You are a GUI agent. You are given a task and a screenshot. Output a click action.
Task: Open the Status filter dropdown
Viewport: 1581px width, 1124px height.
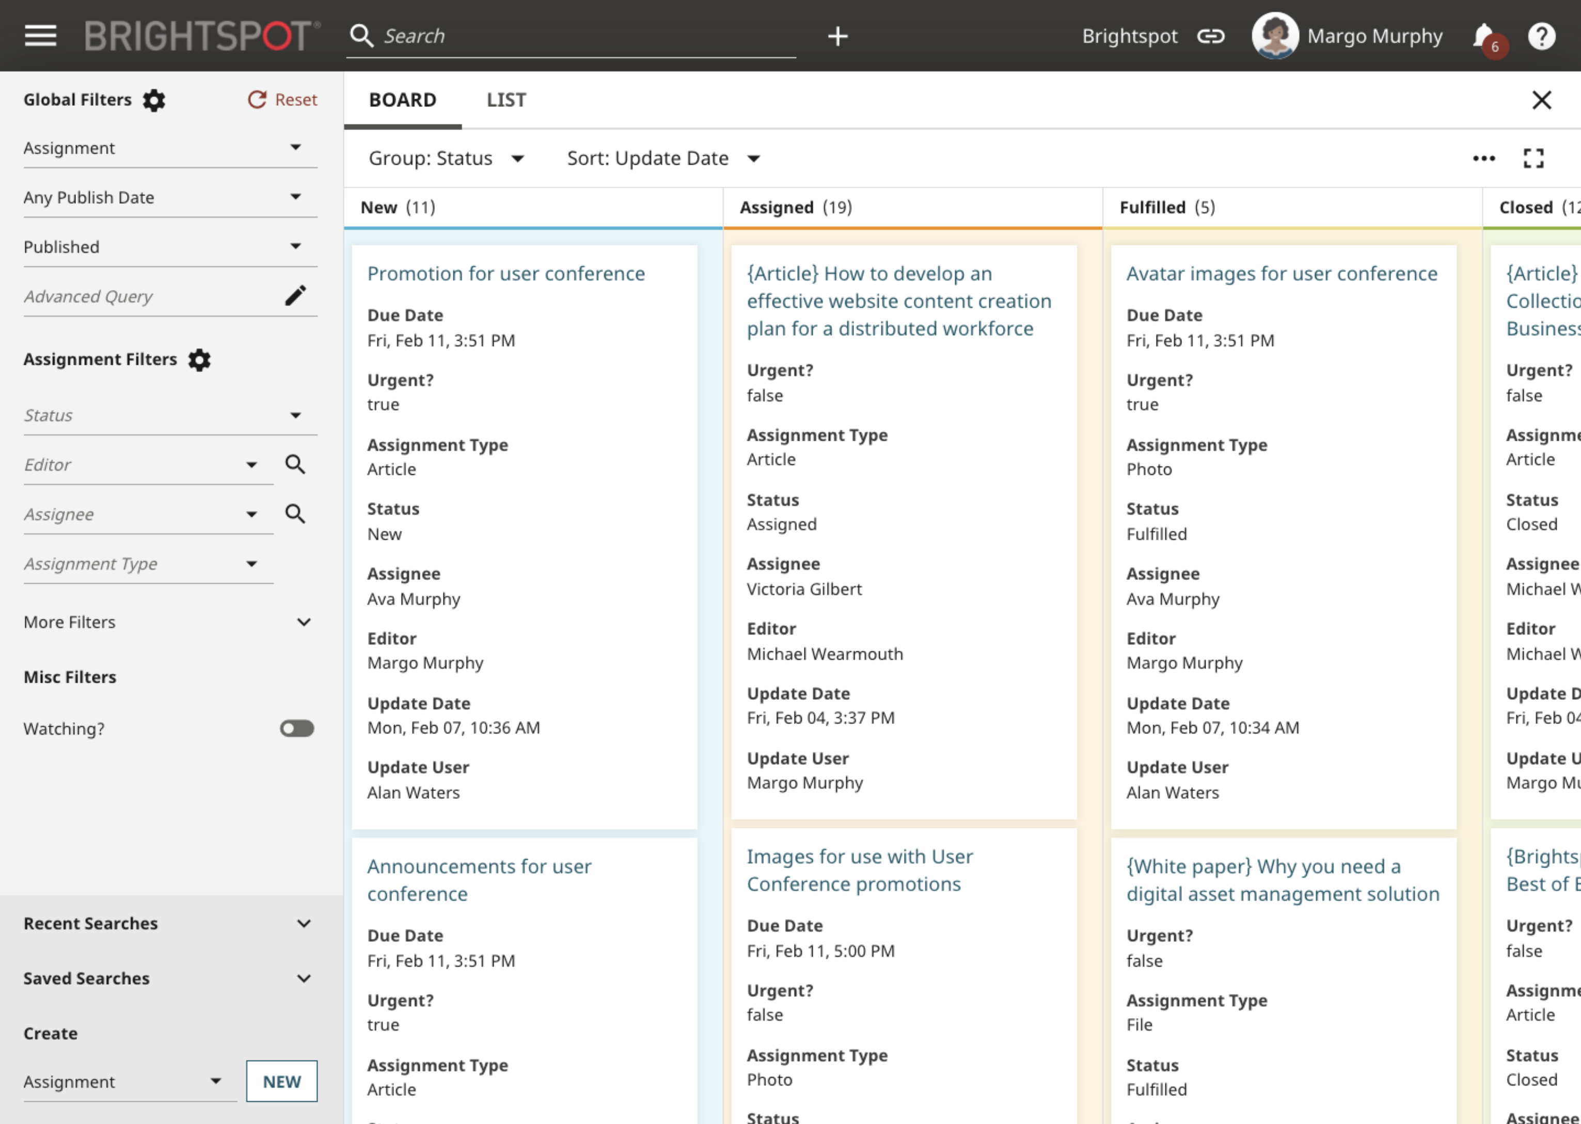pyautogui.click(x=170, y=415)
